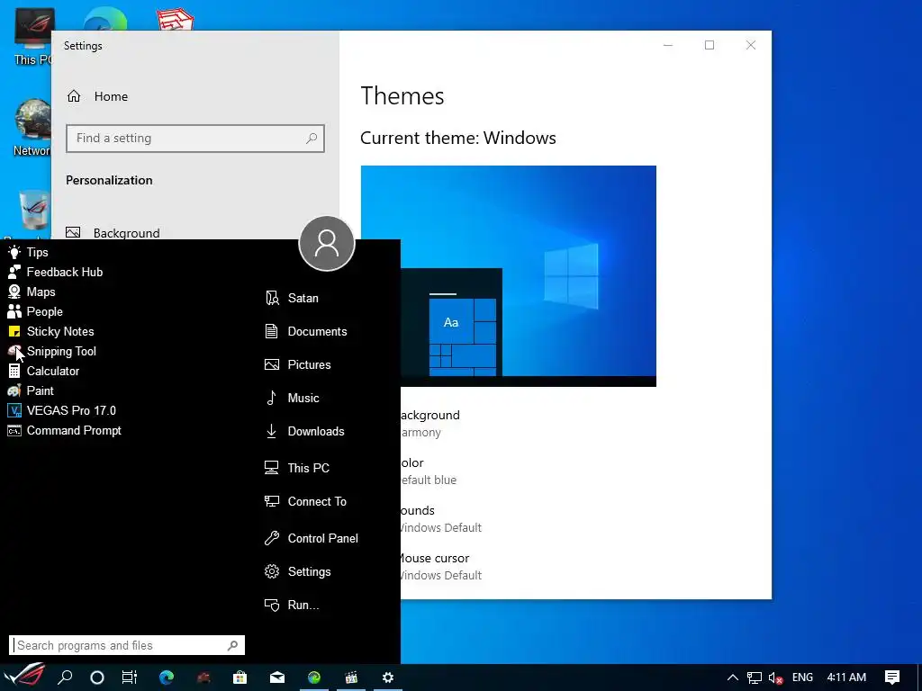Click the ROG Start button on taskbar
The image size is (922, 691).
click(24, 677)
